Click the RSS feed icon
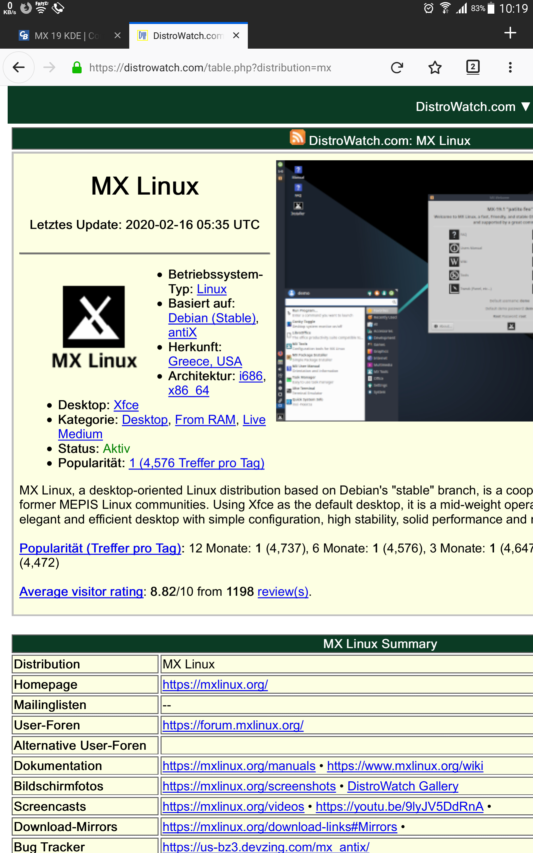This screenshot has height=853, width=533. click(x=297, y=138)
